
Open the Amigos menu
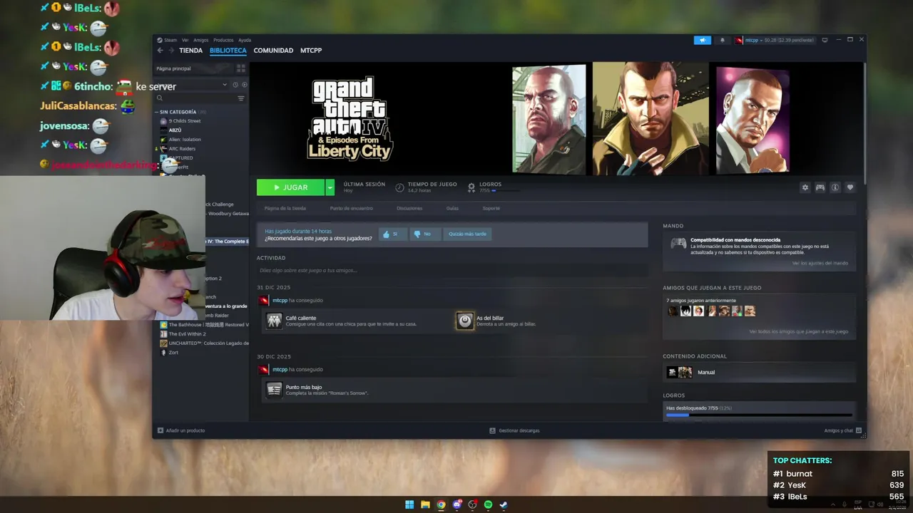[201, 40]
